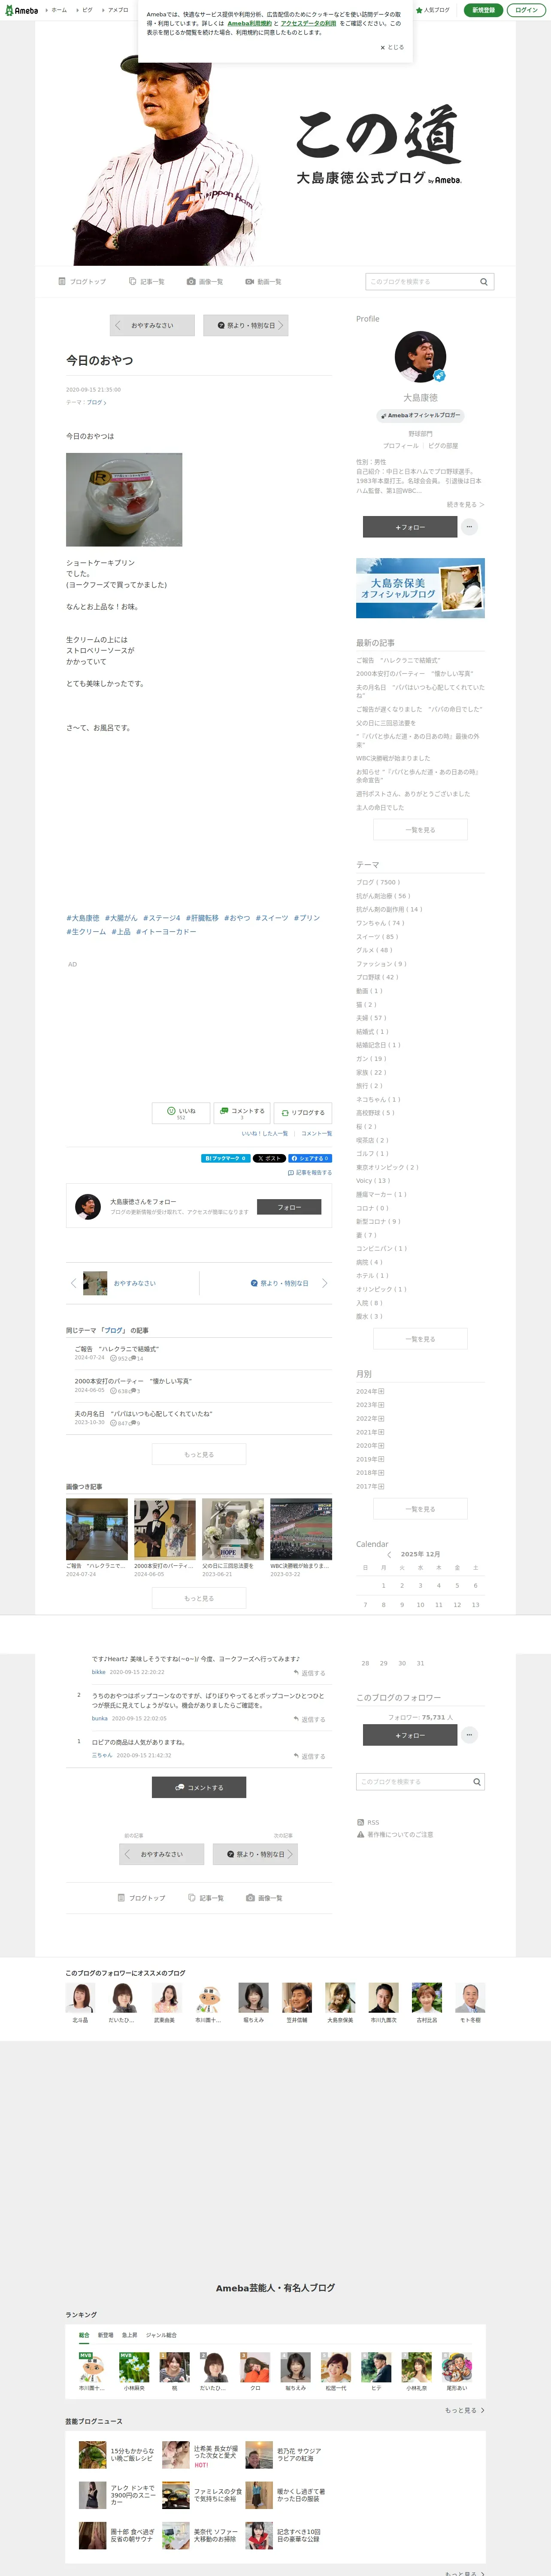Open the 人気ブログ star link
This screenshot has width=551, height=2576.
(x=433, y=10)
